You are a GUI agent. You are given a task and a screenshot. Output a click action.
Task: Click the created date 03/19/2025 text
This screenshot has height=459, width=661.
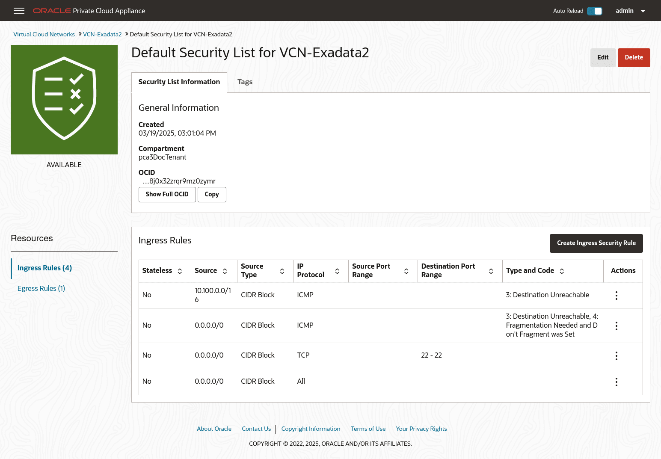[x=177, y=133]
